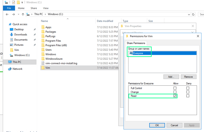Select the Everyone group entry
This screenshot has width=204, height=132.
coord(138,53)
